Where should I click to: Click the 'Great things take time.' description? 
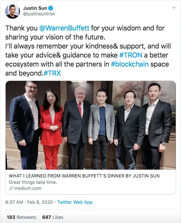tap(33, 182)
